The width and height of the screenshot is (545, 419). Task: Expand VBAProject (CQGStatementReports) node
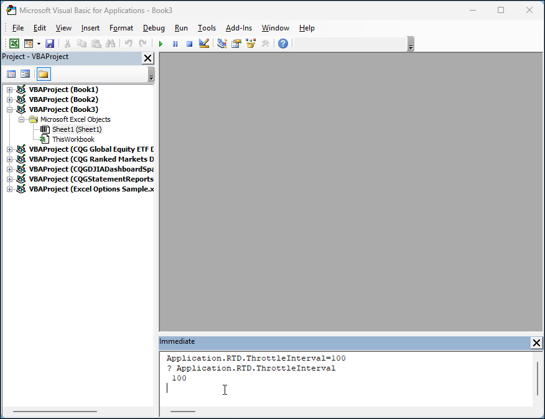[x=10, y=179]
